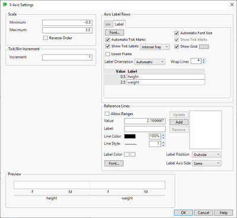Screen dimensions: 237x218
Task: Click the JMP application icon in title bar
Action: pyautogui.click(x=5, y=5)
